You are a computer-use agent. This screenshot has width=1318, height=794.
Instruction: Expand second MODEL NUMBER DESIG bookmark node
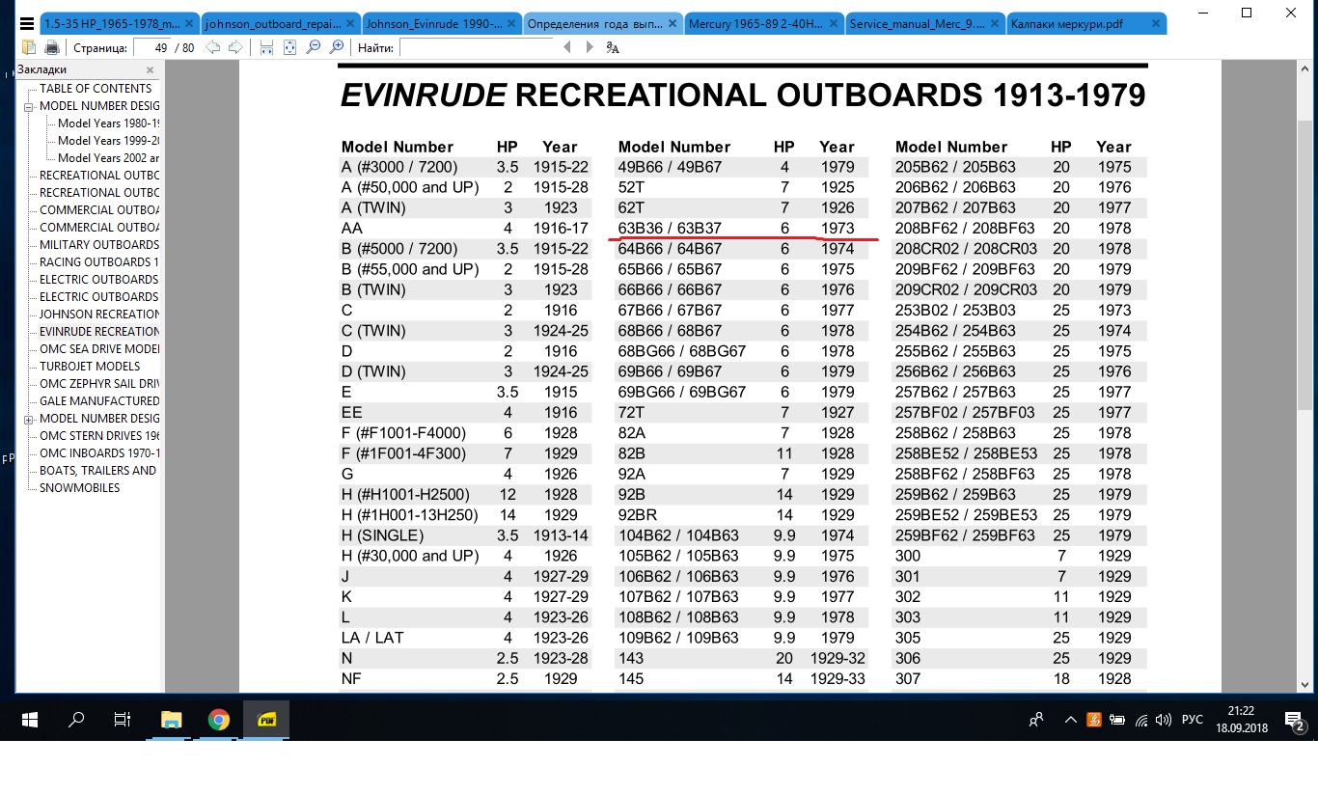[29, 419]
